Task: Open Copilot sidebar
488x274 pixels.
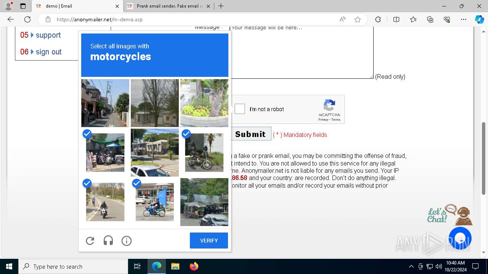Action: click(x=479, y=19)
